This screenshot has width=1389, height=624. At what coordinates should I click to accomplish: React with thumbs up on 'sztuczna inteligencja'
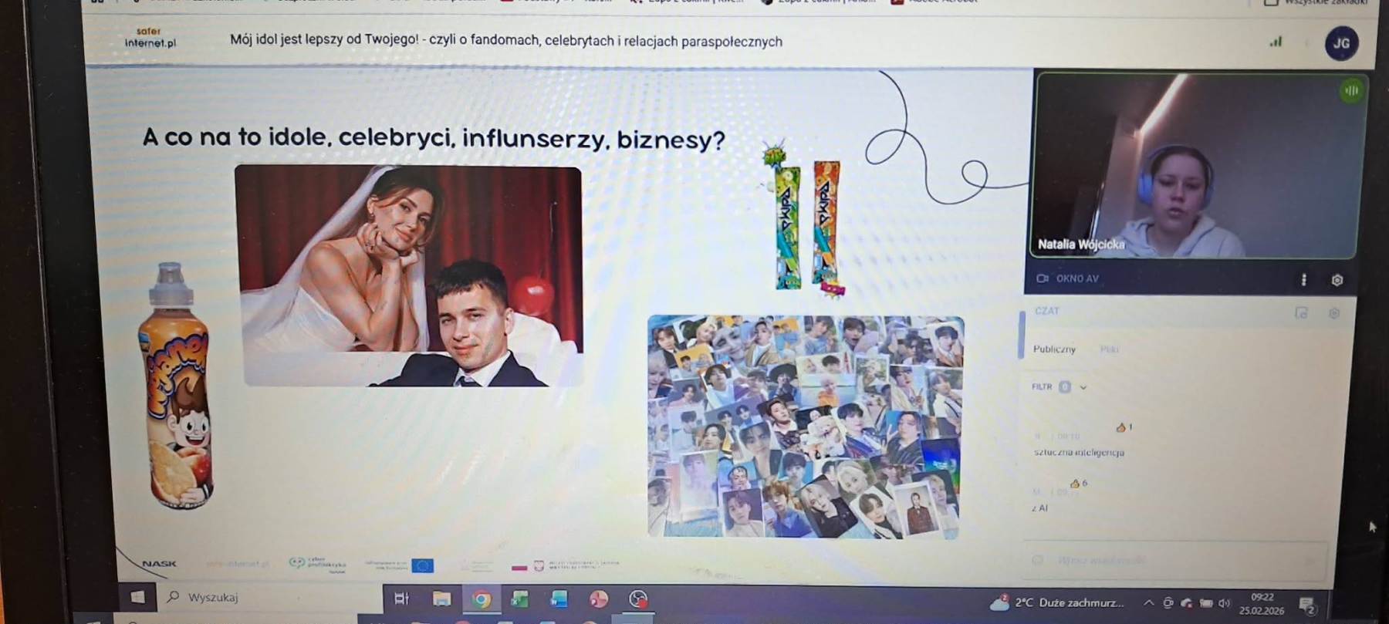point(1120,427)
